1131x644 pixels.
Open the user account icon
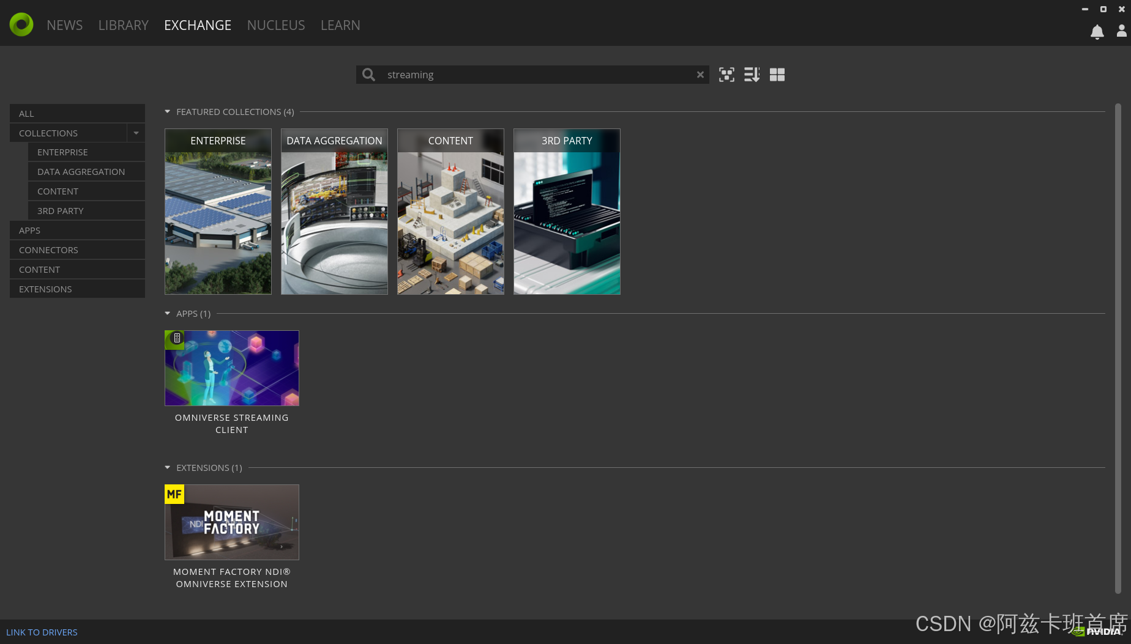coord(1121,31)
